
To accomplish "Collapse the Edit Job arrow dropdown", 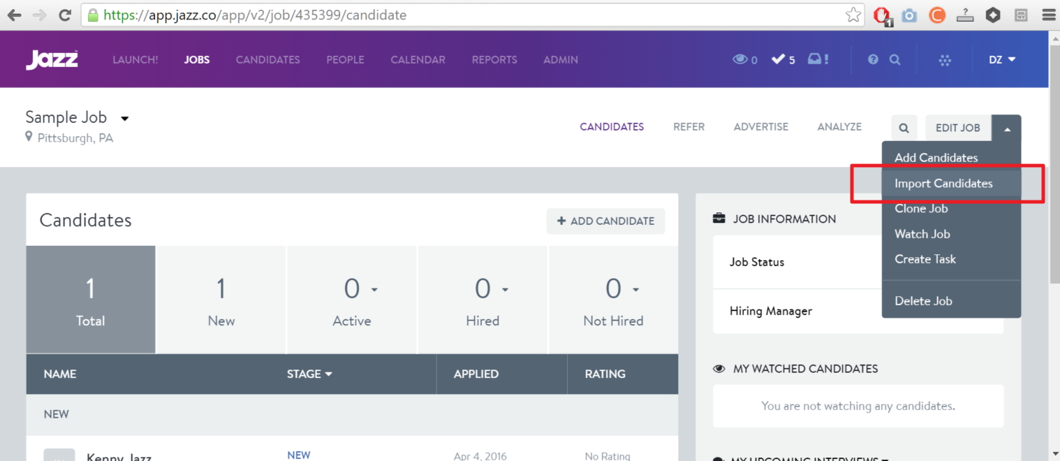I will [1007, 128].
